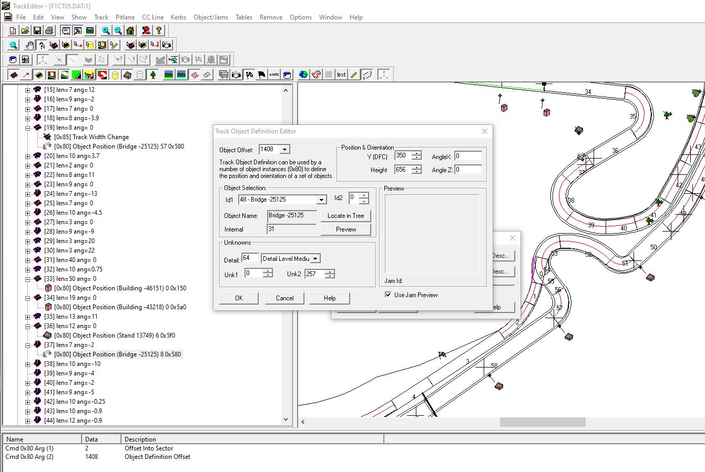The height and width of the screenshot is (472, 705).
Task: Click the home view icon
Action: coord(130,30)
